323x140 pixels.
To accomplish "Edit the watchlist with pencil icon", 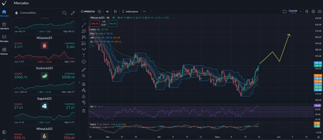I will [73, 13].
